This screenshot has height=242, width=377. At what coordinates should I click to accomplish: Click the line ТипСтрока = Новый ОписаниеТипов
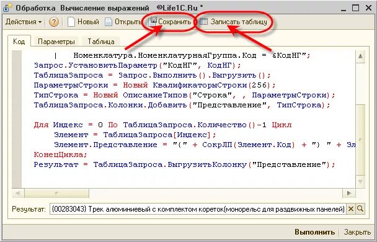[x=184, y=95]
